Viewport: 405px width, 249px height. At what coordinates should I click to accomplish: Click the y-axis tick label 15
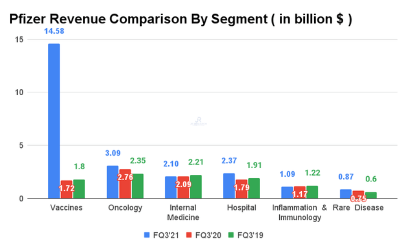(x=19, y=40)
